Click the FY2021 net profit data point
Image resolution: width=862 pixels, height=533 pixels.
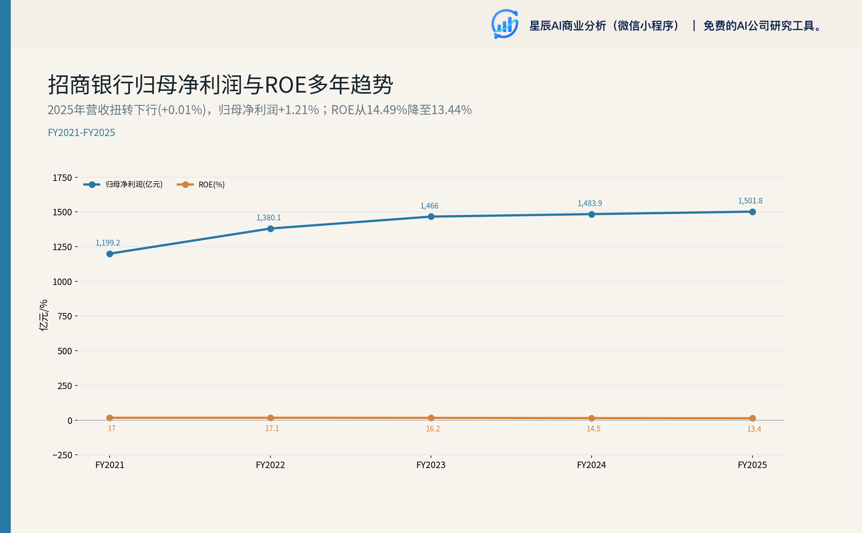(x=110, y=254)
